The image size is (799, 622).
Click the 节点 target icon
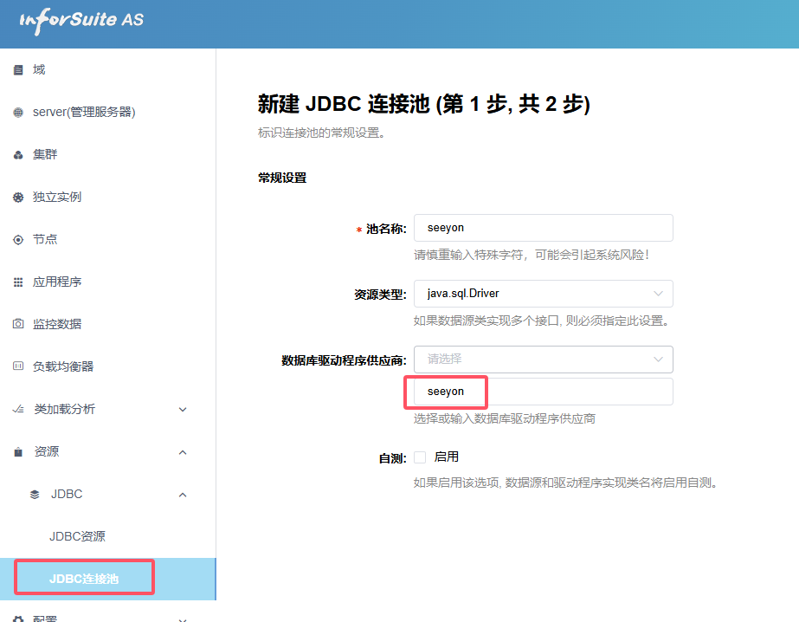[18, 240]
